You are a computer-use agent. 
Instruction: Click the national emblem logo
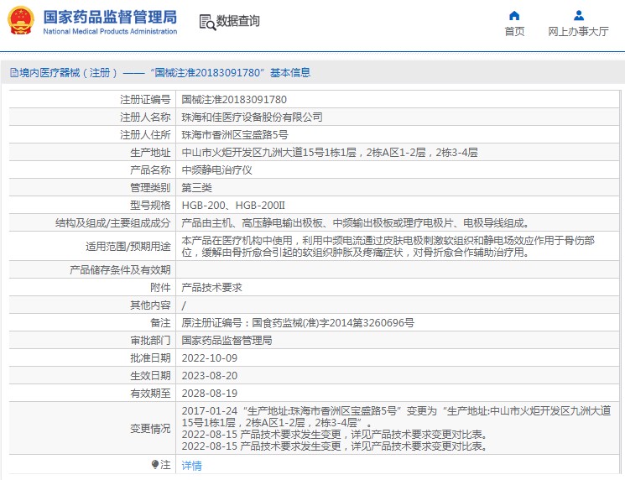pyautogui.click(x=21, y=21)
